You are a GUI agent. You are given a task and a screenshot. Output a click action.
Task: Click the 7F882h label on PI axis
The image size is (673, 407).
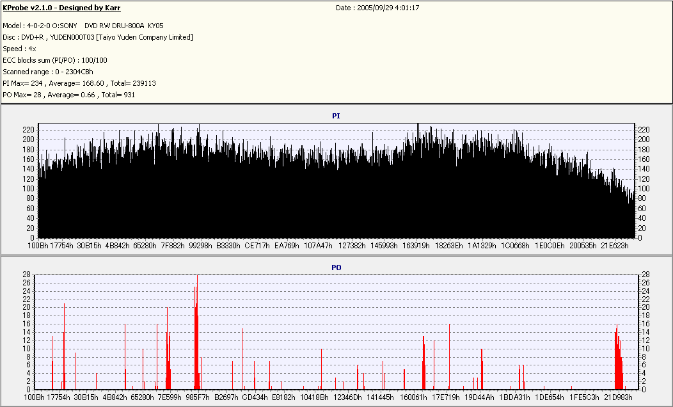(173, 246)
